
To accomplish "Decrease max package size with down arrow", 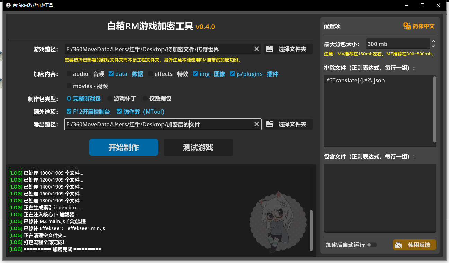I will click(433, 46).
